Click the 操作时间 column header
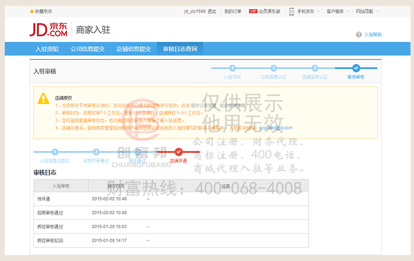Screen dimensions: 414x261 pos(116,186)
